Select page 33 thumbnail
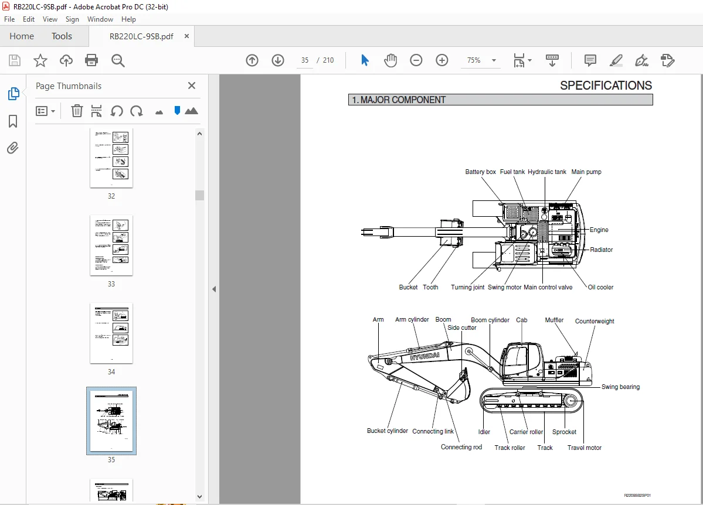The height and width of the screenshot is (505, 703). coord(111,245)
